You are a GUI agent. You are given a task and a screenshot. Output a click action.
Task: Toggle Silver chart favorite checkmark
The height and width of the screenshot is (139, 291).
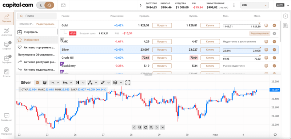[37, 83]
